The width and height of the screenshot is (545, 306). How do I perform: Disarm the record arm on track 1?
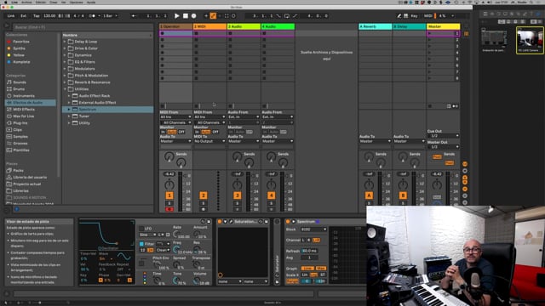[x=169, y=209]
